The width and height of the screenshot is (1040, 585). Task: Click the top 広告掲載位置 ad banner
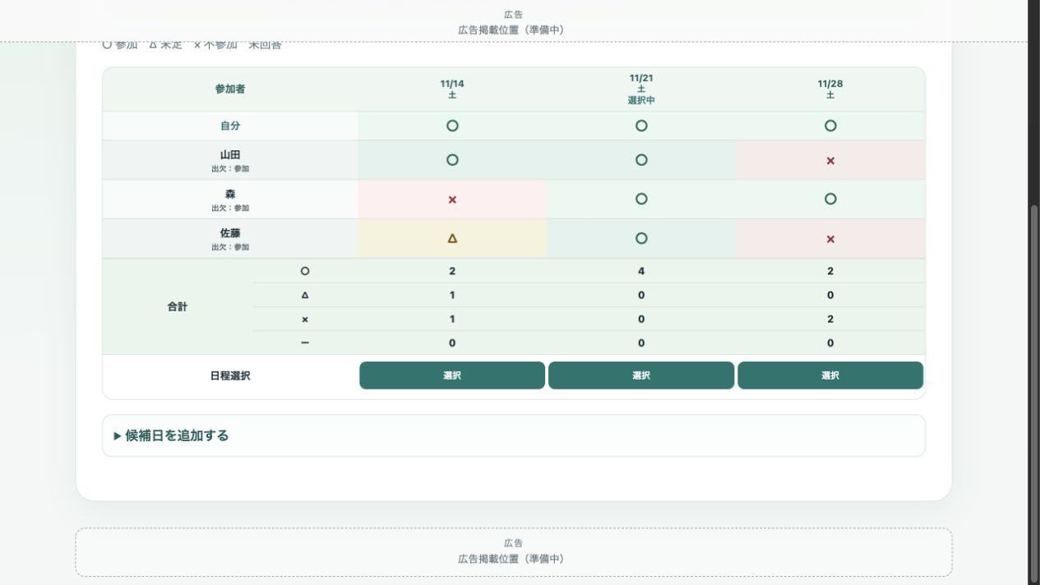[x=514, y=21]
